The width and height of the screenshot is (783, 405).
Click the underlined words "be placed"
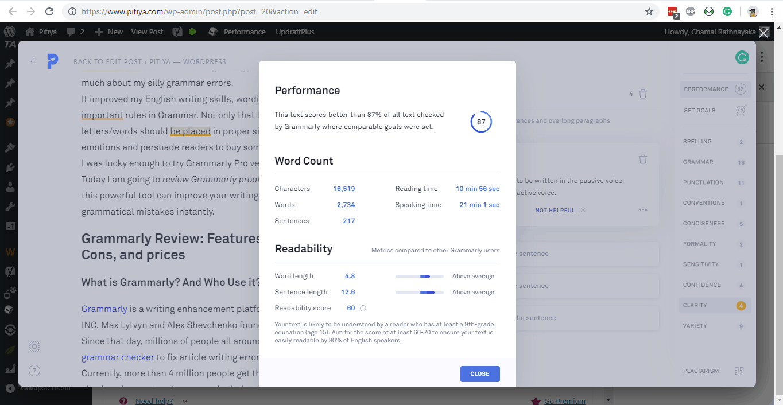tap(190, 131)
